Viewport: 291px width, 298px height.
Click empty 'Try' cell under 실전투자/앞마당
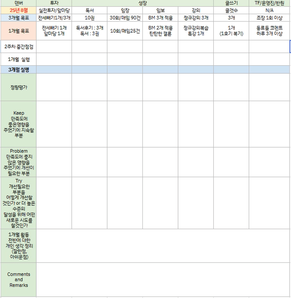pos(54,203)
